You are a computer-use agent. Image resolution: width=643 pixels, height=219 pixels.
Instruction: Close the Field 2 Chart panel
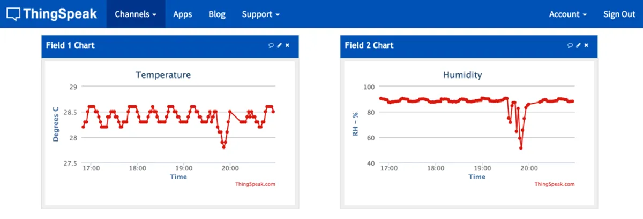click(x=586, y=45)
